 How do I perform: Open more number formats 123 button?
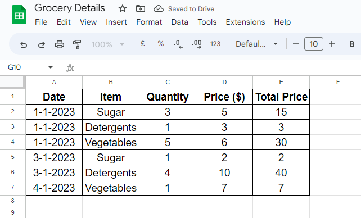(215, 44)
